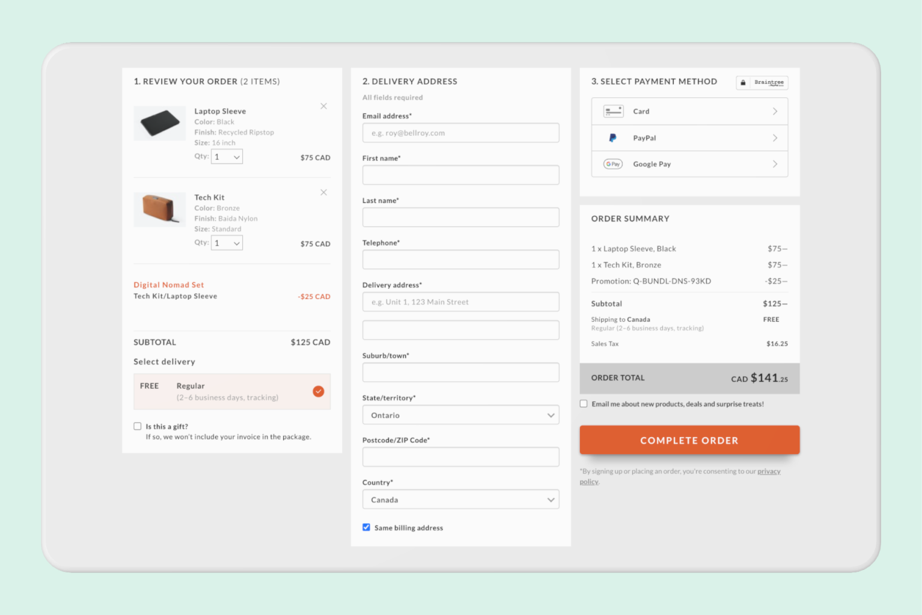Check the 'Is this a gift?' checkbox
Viewport: 922px width, 615px height.
point(138,426)
